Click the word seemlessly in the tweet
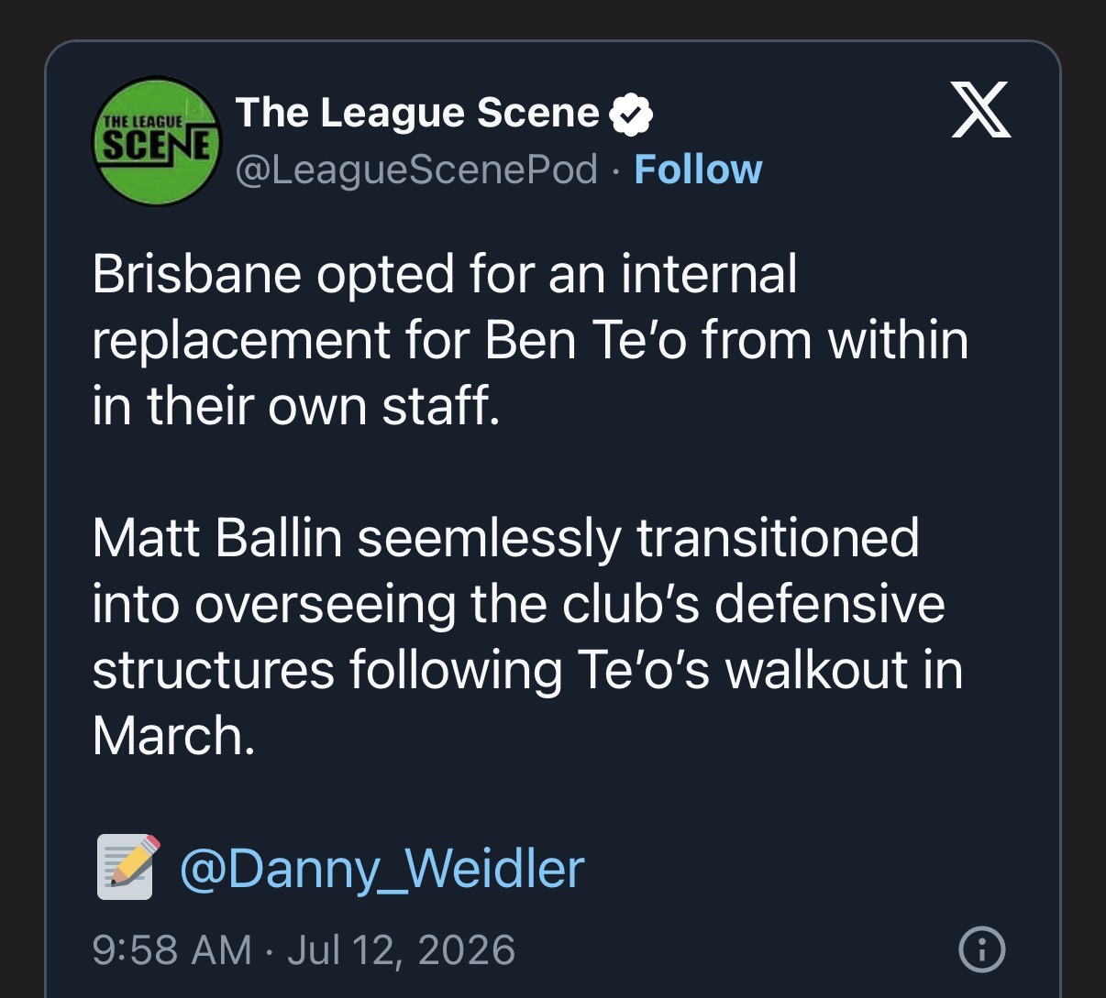This screenshot has width=1106, height=998. (489, 539)
